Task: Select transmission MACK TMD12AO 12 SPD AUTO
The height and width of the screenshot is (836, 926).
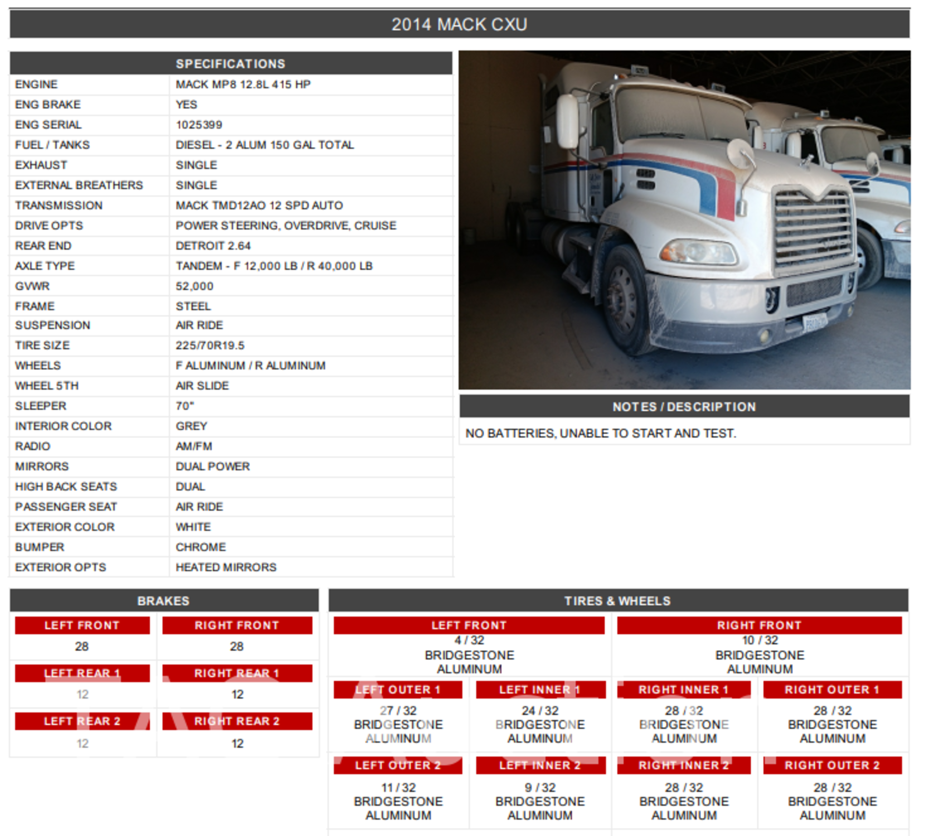Action: (259, 206)
